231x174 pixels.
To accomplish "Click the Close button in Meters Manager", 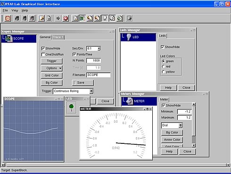I will click(x=187, y=151).
